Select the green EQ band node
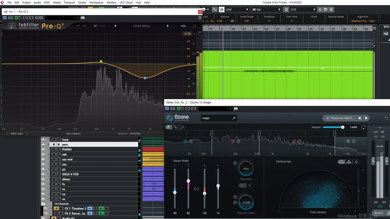Viewport: 390px width, 219px height. tap(101, 61)
